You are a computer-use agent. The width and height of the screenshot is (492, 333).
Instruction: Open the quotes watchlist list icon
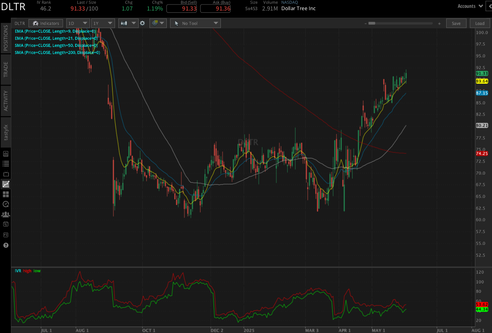(6, 163)
